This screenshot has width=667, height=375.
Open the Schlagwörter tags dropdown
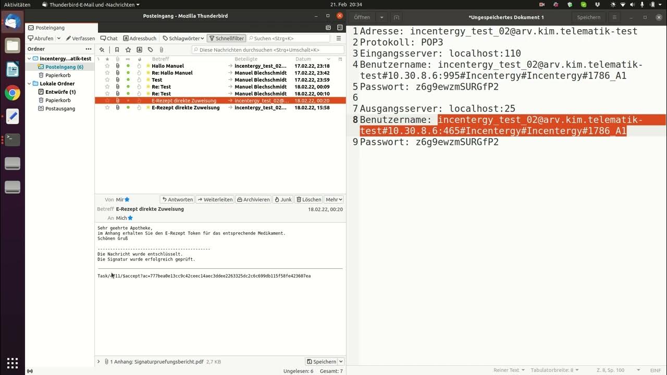pyautogui.click(x=183, y=39)
